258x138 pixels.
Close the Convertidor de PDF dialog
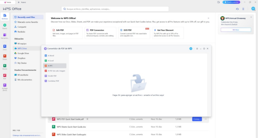pyautogui.click(x=208, y=49)
